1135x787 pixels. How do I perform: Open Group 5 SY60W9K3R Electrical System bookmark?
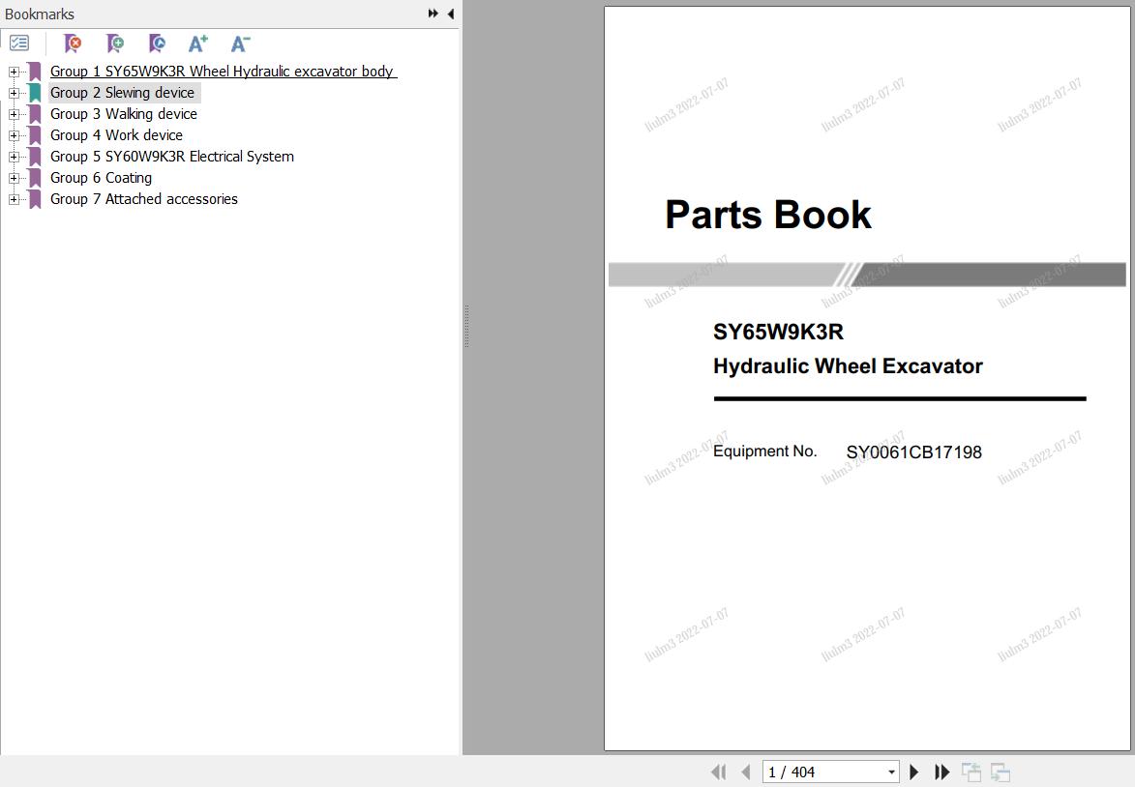point(171,157)
